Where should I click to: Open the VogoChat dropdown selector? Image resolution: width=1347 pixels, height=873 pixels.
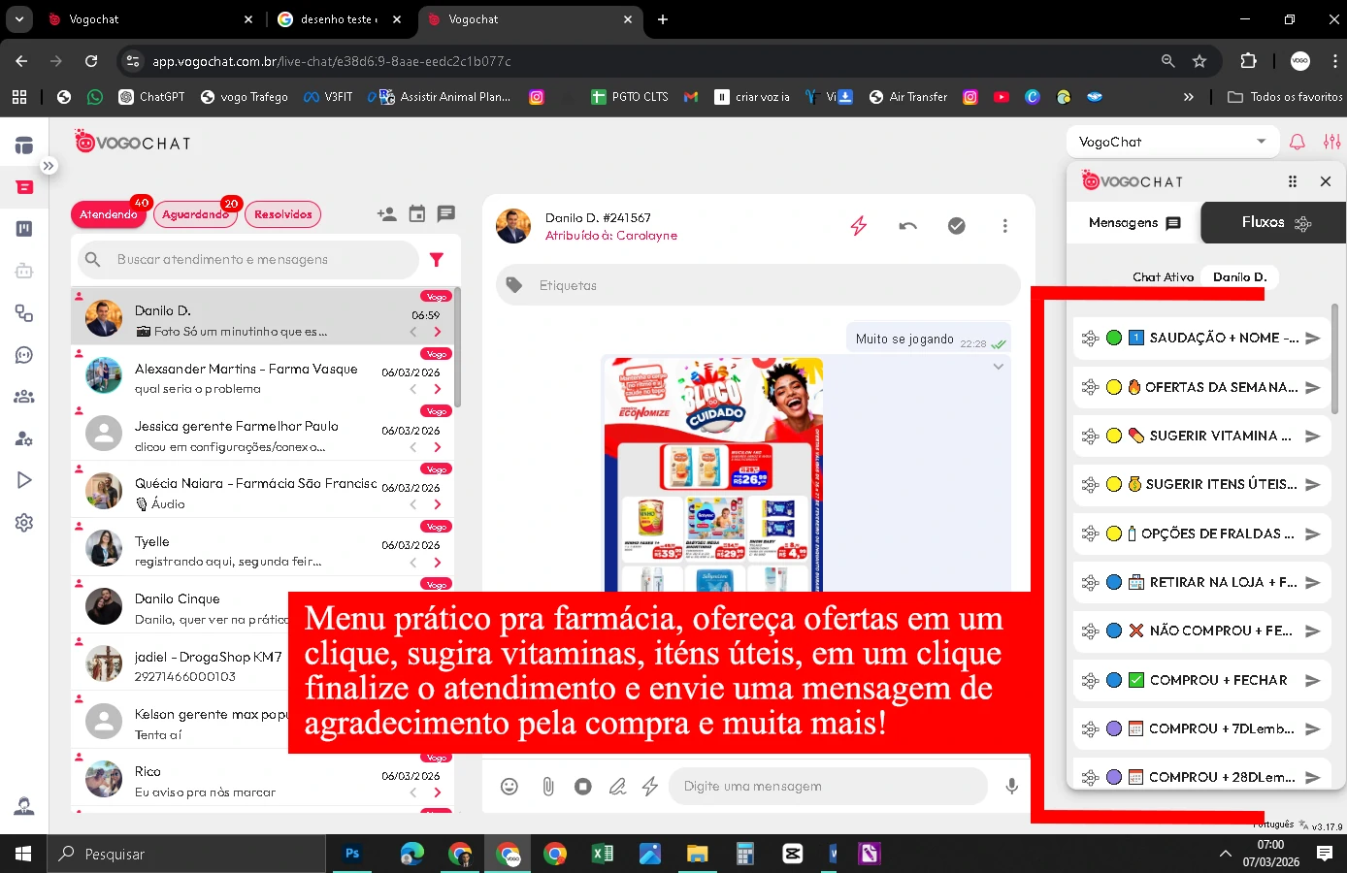coord(1171,143)
